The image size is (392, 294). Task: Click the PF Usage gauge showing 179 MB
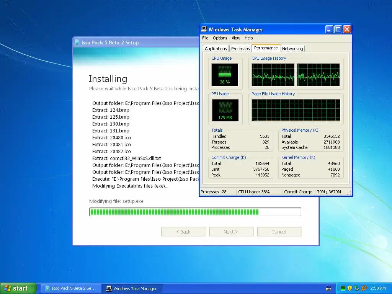pos(225,110)
